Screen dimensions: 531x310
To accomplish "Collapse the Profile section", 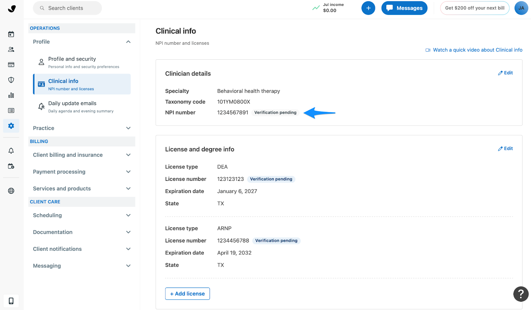I will [x=128, y=42].
